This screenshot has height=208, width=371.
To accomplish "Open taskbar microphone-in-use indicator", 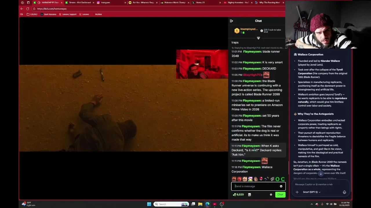I will pos(322,204).
